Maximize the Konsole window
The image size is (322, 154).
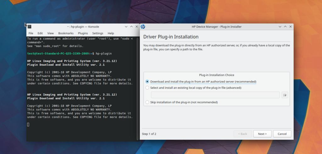click(x=131, y=27)
